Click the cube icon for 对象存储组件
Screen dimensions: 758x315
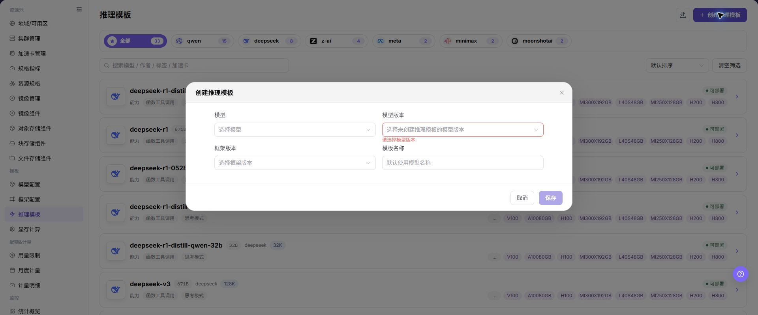tap(12, 129)
